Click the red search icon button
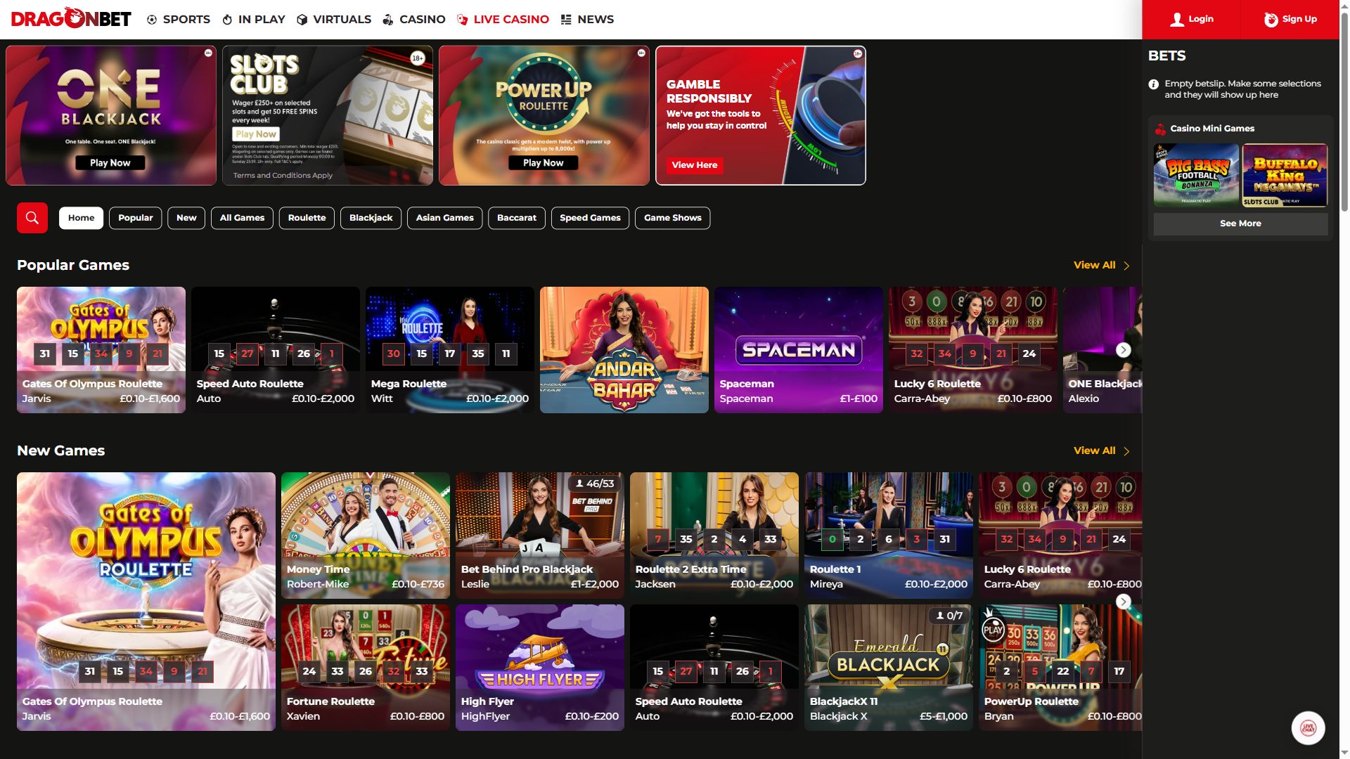The height and width of the screenshot is (759, 1350). point(32,218)
